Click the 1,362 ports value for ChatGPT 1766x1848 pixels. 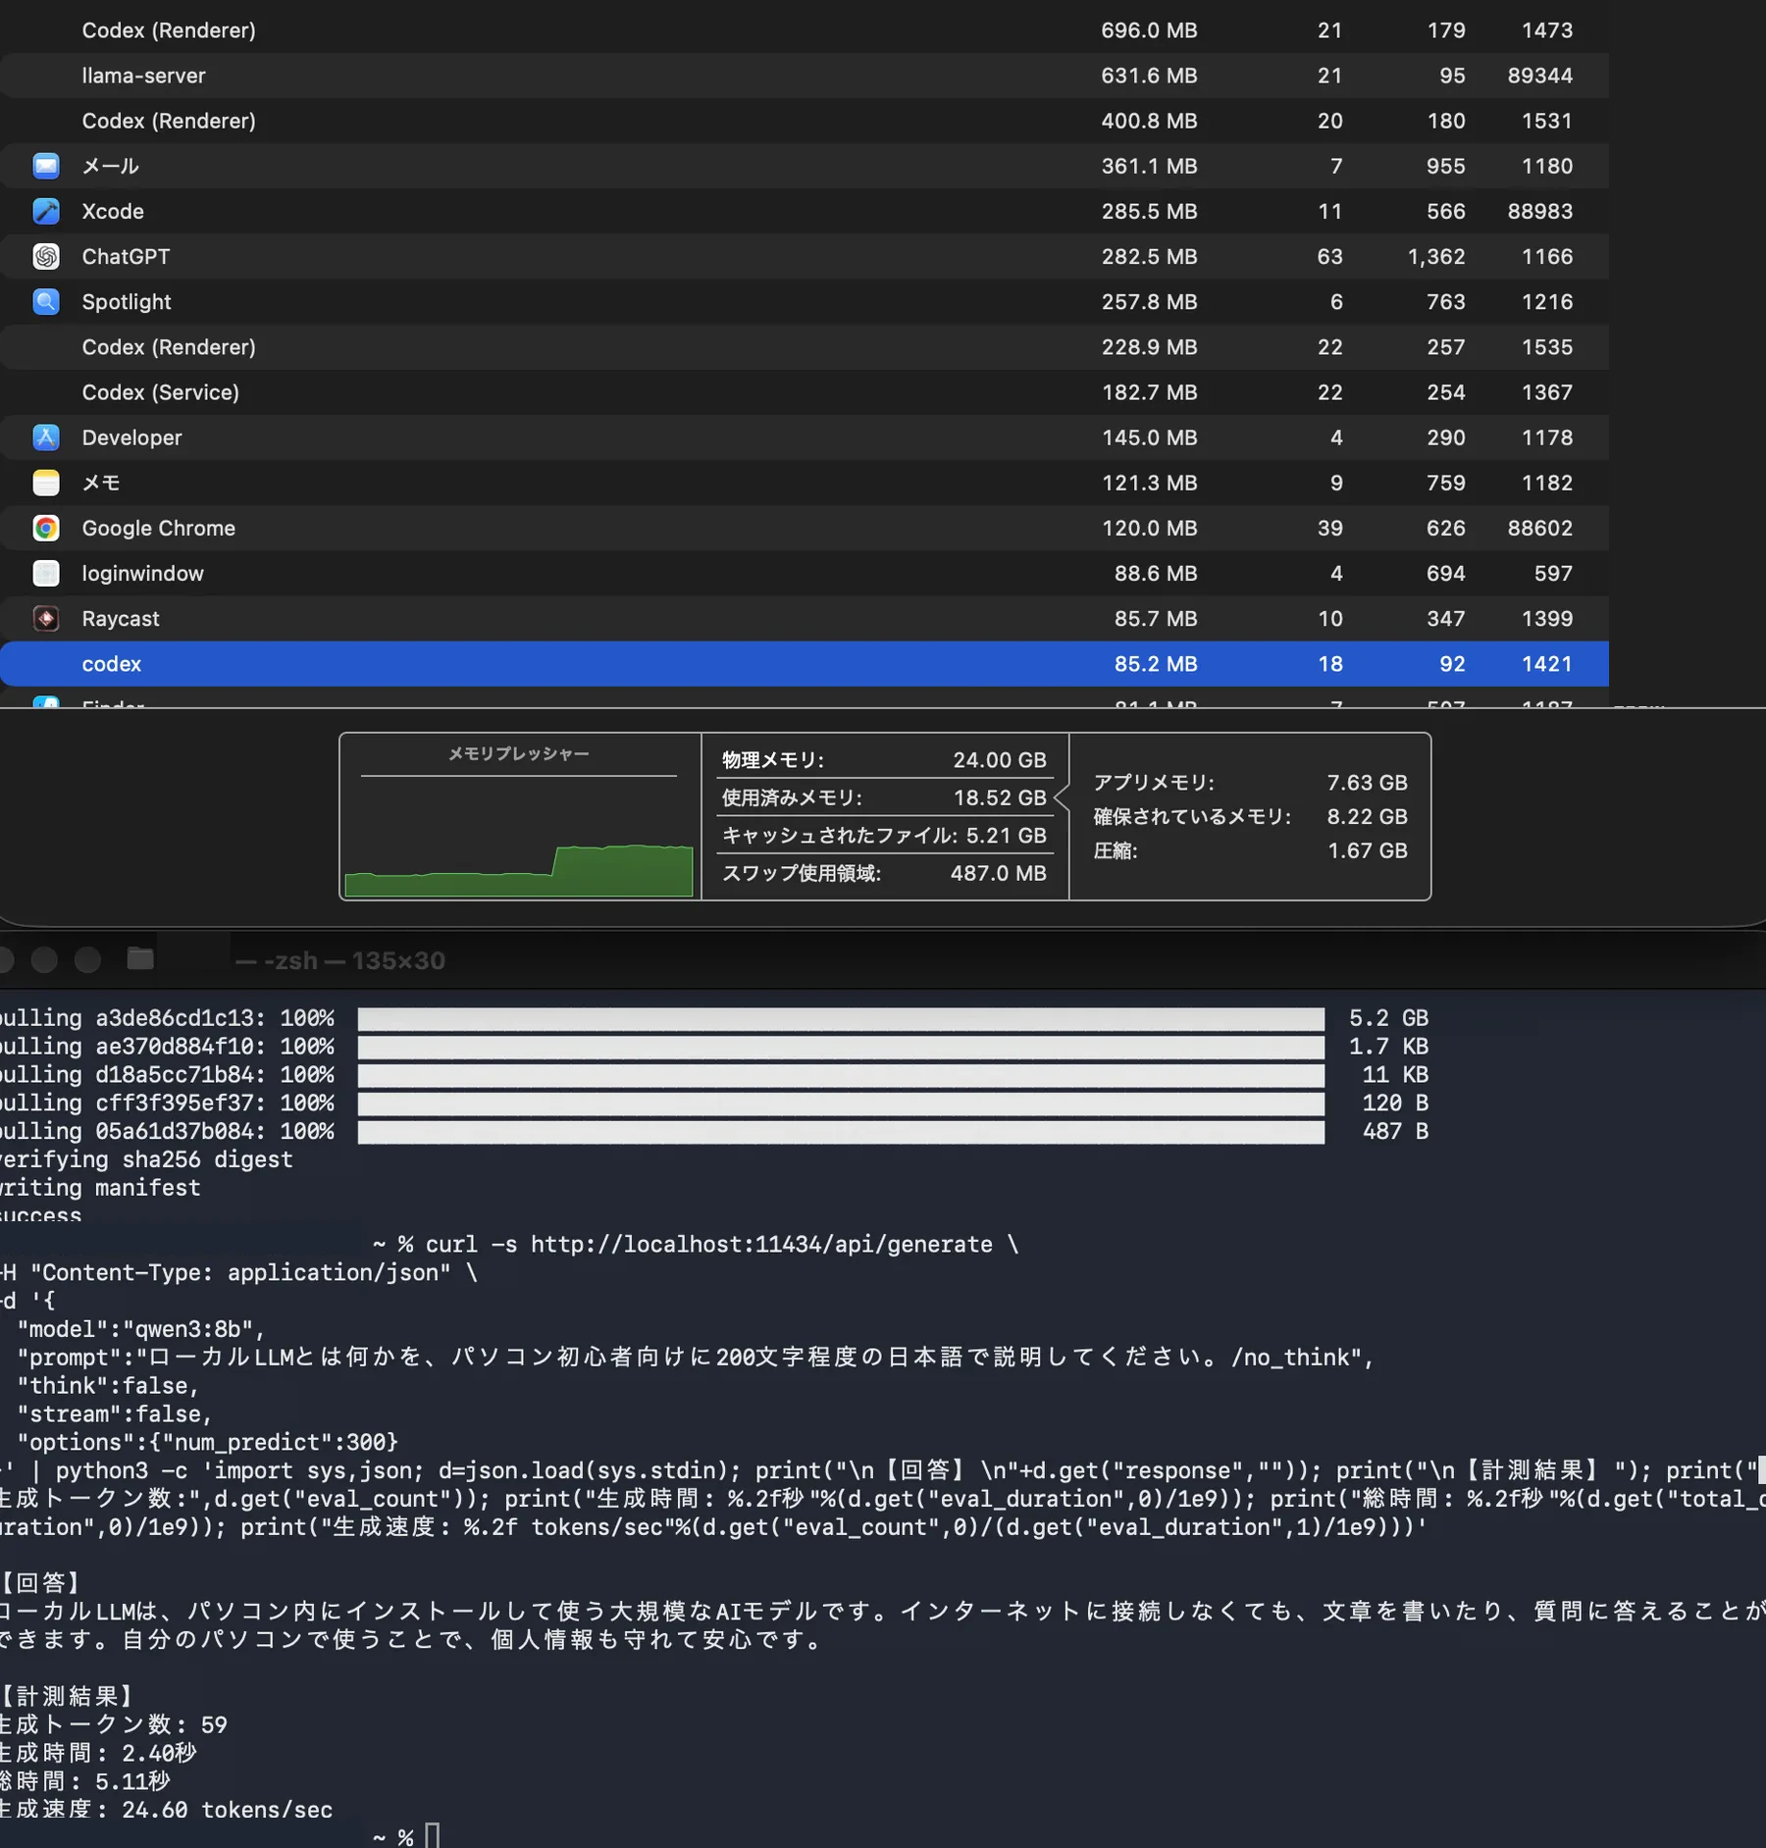(1436, 256)
